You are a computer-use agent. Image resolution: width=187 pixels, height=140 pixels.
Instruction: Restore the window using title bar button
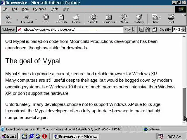179,3
